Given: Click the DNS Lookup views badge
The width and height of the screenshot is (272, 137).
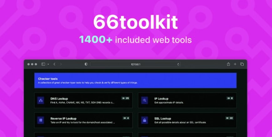Looking at the screenshot, I should (x=126, y=98).
